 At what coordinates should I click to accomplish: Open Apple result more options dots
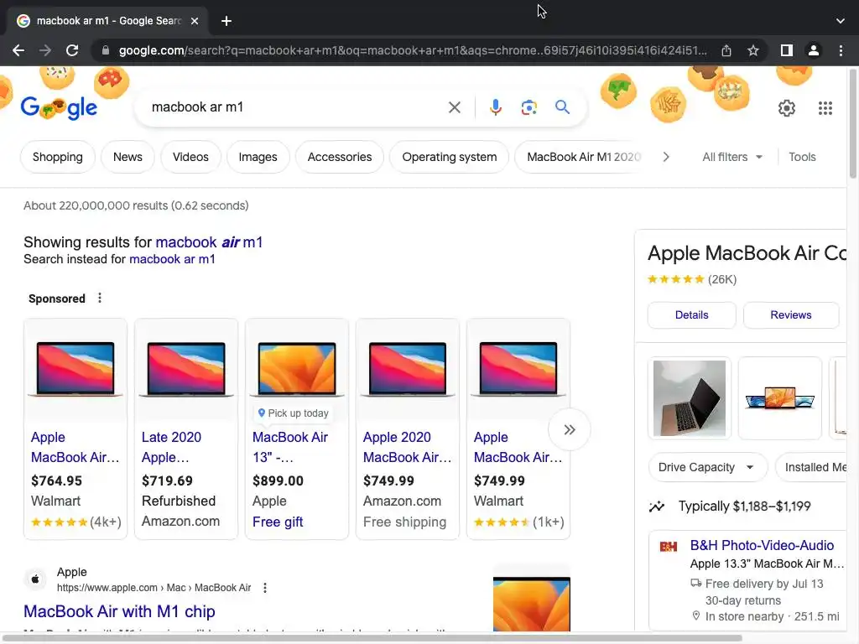pos(265,588)
